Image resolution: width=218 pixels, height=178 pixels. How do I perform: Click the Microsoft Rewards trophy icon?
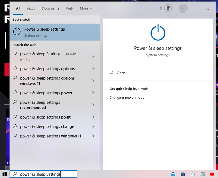(168, 8)
